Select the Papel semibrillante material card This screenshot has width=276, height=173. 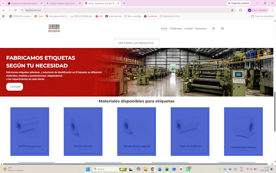(x=190, y=131)
